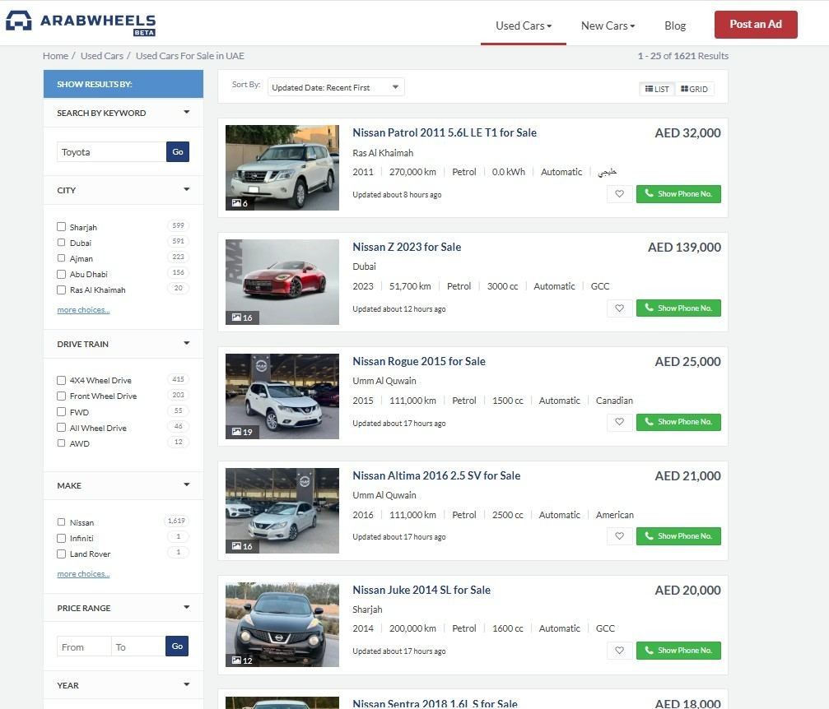Image resolution: width=829 pixels, height=709 pixels.
Task: Open the New Cars menu
Action: (608, 25)
